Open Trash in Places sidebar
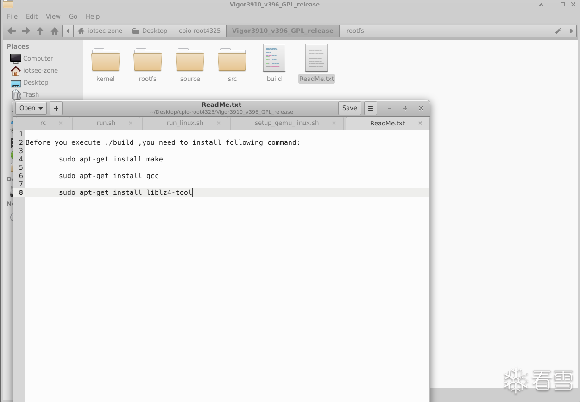 click(31, 94)
